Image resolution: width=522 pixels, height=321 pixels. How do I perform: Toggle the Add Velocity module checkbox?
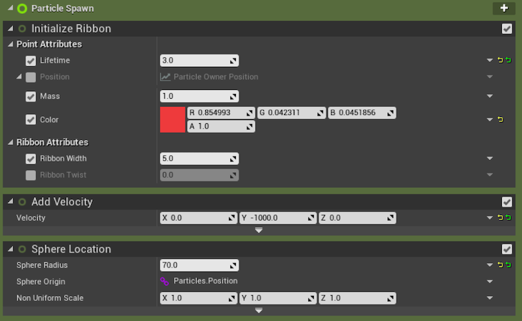(x=507, y=201)
